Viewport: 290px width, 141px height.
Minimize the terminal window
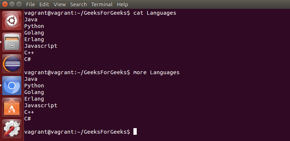pyautogui.click(x=12, y=4)
